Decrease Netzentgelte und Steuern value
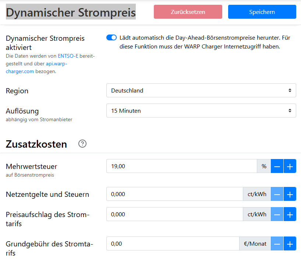The width and height of the screenshot is (301, 260). click(277, 194)
